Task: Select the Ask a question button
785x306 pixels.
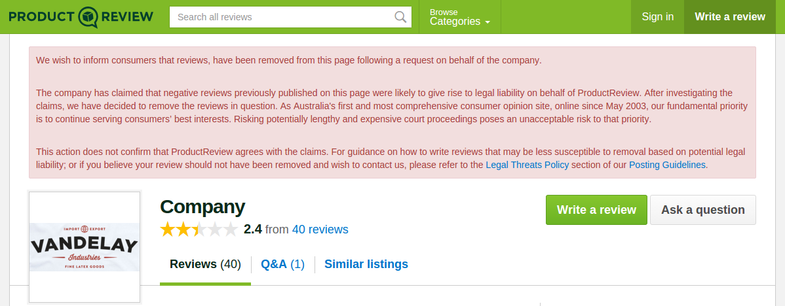Action: point(703,210)
